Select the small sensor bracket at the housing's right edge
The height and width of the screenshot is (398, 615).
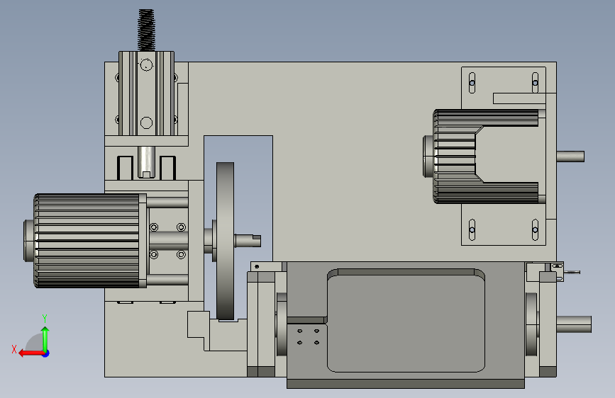[557, 272]
